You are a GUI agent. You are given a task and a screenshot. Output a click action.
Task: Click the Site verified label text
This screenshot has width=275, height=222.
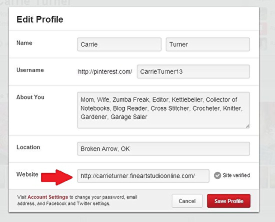236,175
